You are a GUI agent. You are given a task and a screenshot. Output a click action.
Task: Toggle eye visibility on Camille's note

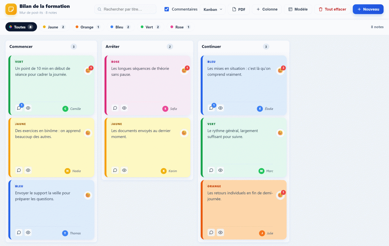click(28, 108)
